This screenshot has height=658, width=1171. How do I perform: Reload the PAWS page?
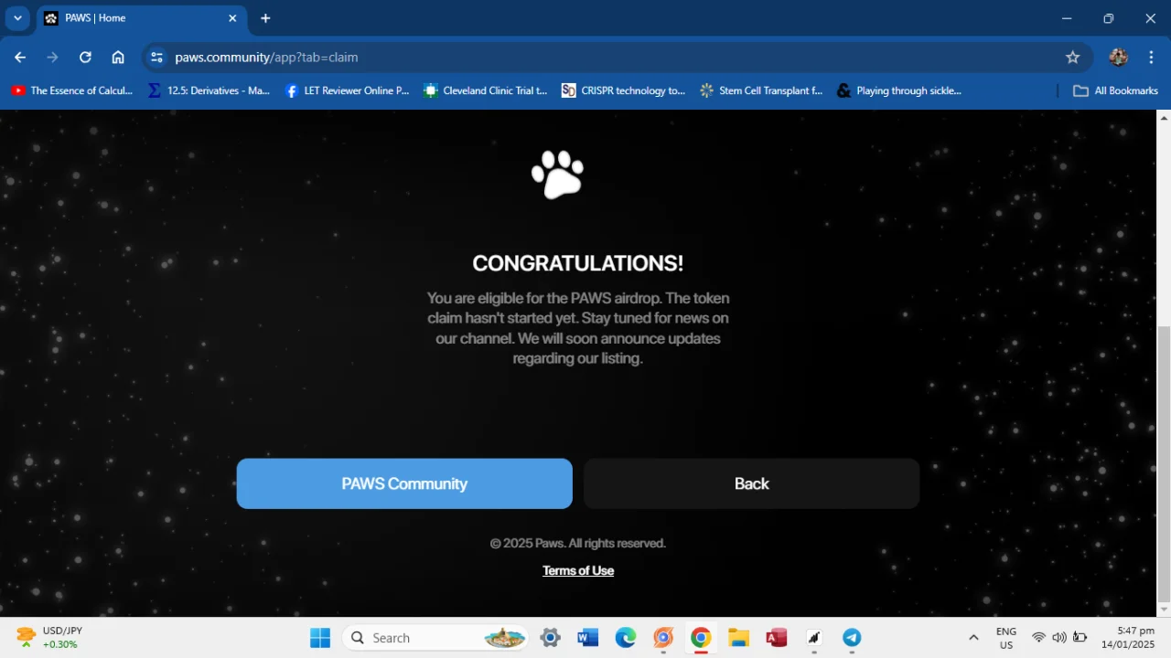85,57
